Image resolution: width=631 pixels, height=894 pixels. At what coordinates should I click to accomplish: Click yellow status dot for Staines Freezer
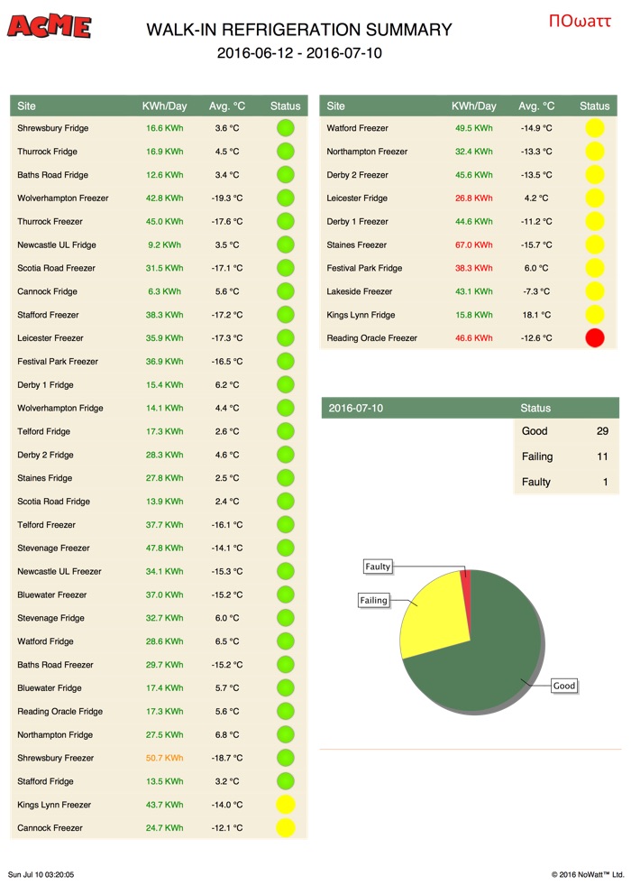coord(594,244)
